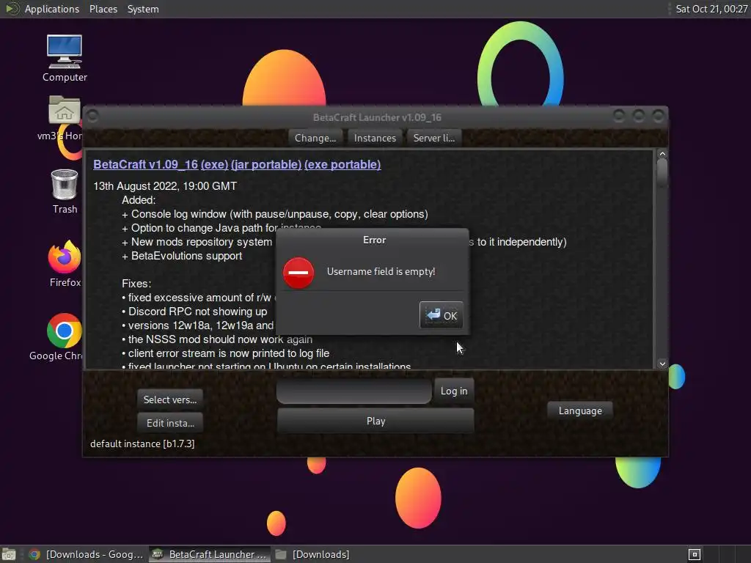Click the changelog scrollbar up arrow
The width and height of the screenshot is (751, 563).
pos(662,154)
